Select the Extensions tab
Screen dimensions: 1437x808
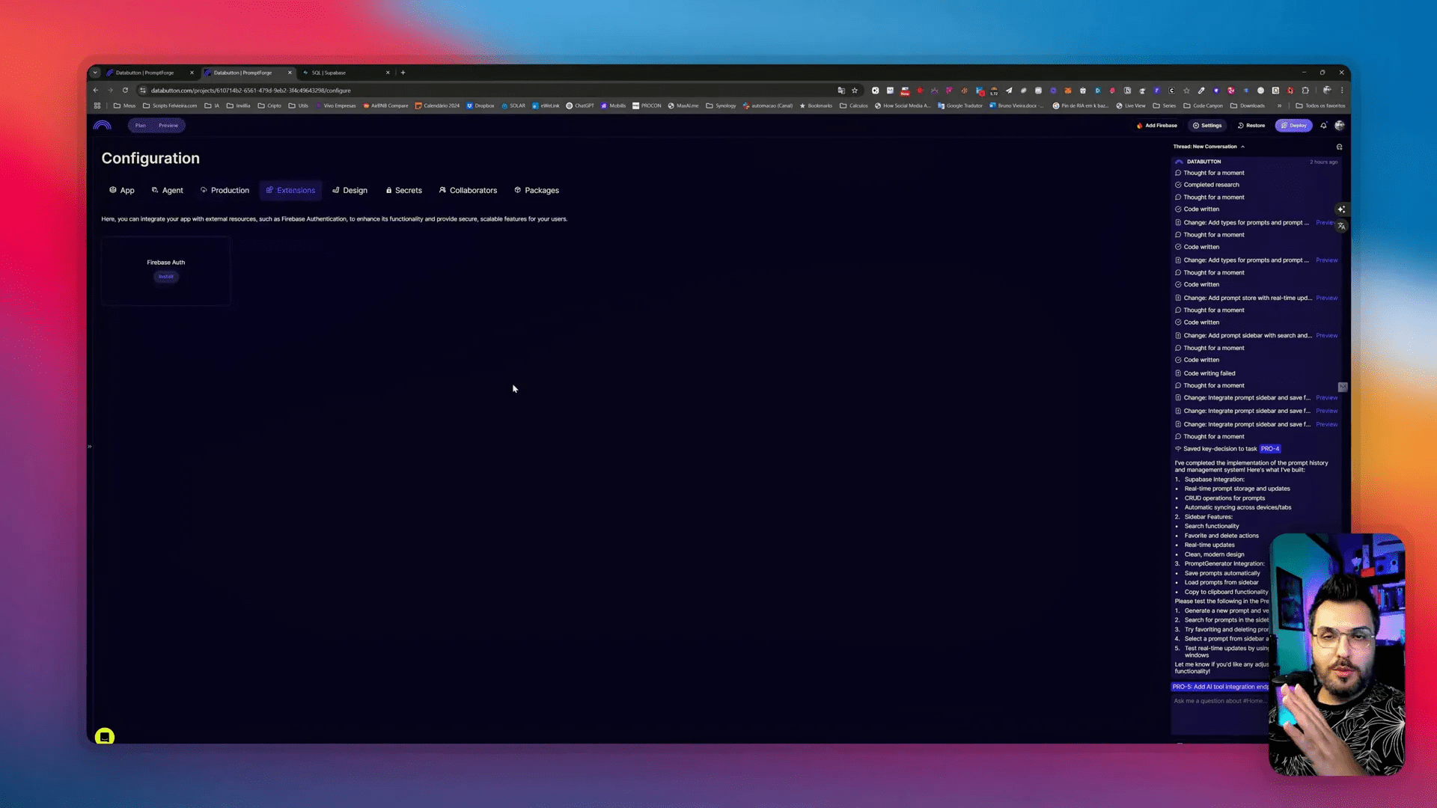[x=290, y=191]
